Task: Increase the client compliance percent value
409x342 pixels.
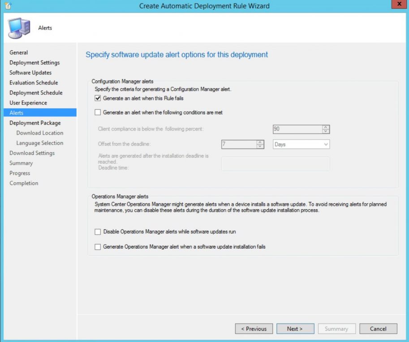Action: [x=326, y=127]
